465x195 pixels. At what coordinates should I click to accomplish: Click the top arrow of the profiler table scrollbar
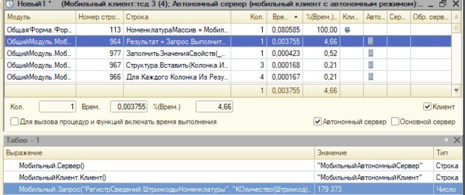[456, 17]
